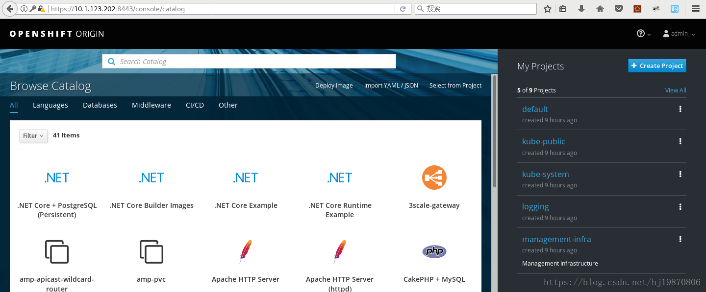Click the insecure connection lock warning icon
The height and width of the screenshot is (292, 706).
pyautogui.click(x=42, y=9)
